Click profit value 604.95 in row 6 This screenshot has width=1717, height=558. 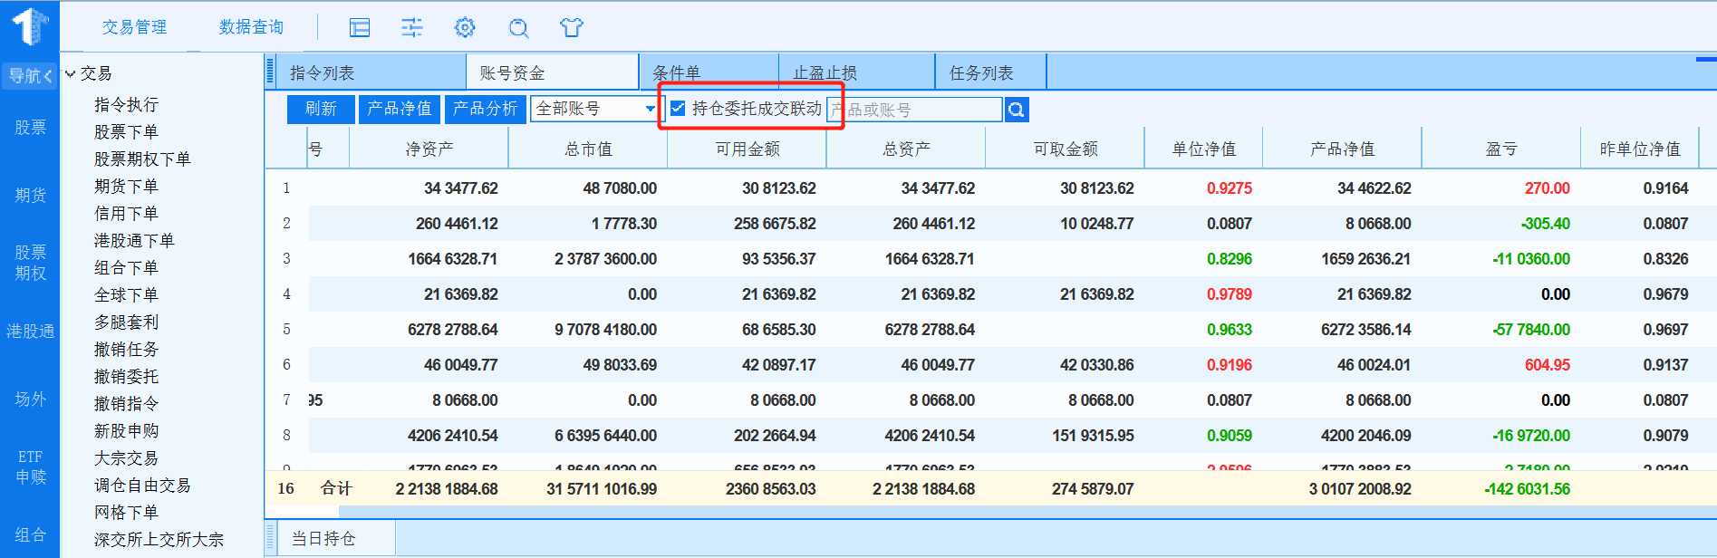tap(1547, 365)
